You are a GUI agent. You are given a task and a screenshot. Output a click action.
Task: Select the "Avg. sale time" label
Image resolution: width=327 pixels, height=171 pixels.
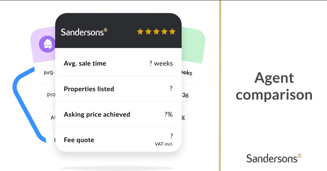tap(85, 63)
